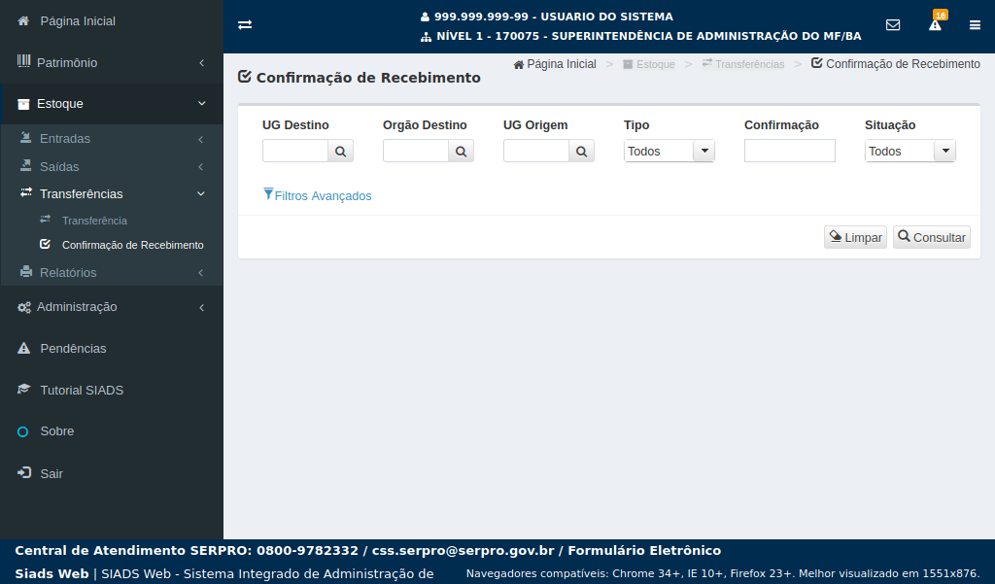Screen dimensions: 995x584
Task: Focus the UG Origem input field
Action: click(x=536, y=151)
